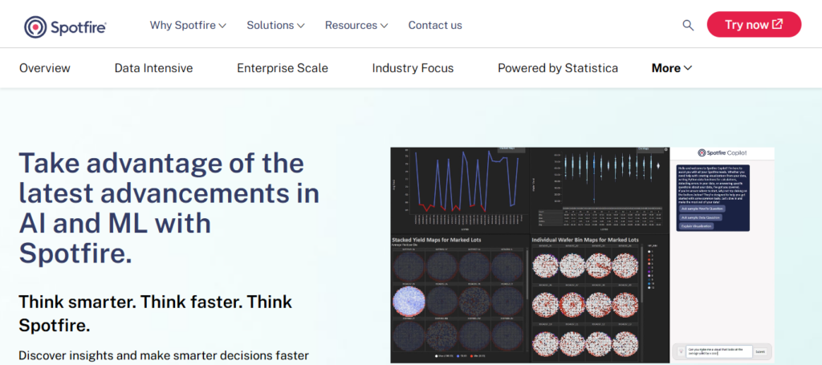Viewport: 822px width, 365px height.
Task: Click the magnifying glass search icon
Action: click(x=688, y=25)
